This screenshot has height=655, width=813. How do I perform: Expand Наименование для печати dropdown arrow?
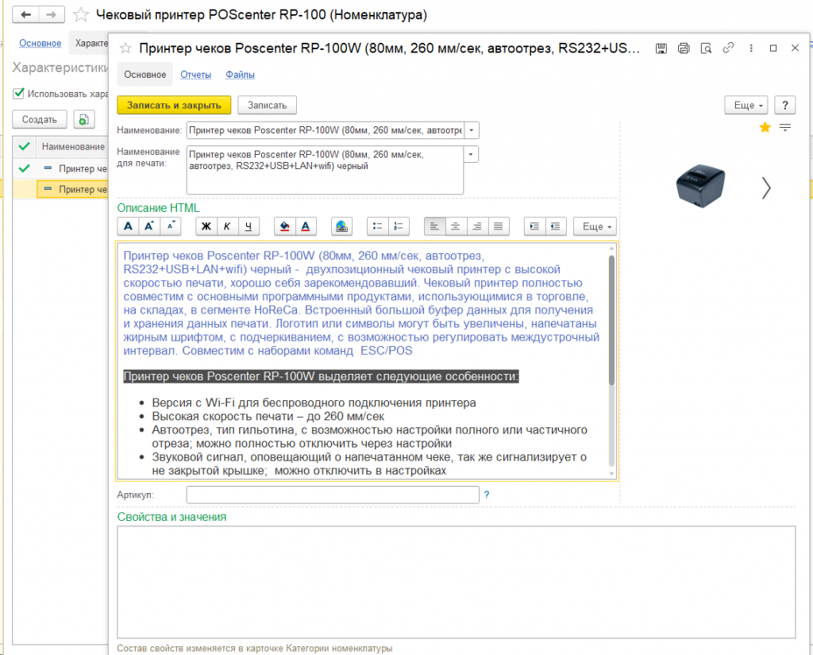[471, 154]
